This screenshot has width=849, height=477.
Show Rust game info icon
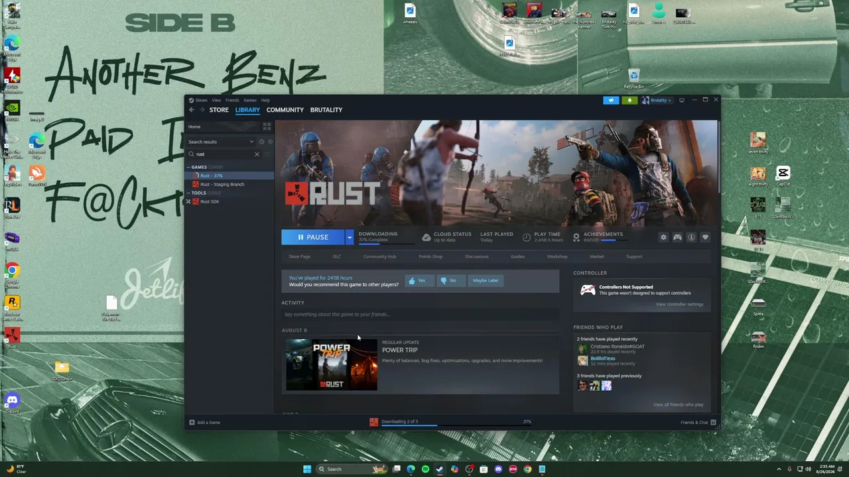[691, 237]
